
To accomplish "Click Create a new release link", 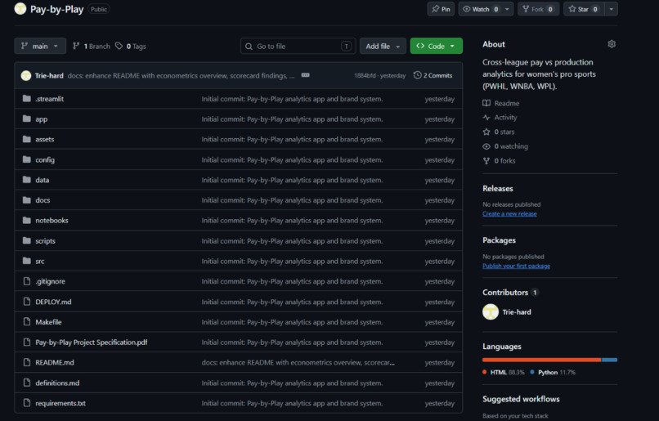I will coord(509,213).
